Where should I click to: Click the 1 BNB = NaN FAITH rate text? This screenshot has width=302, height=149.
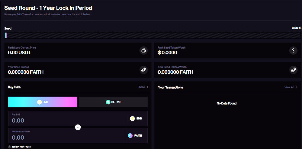tap(21, 147)
